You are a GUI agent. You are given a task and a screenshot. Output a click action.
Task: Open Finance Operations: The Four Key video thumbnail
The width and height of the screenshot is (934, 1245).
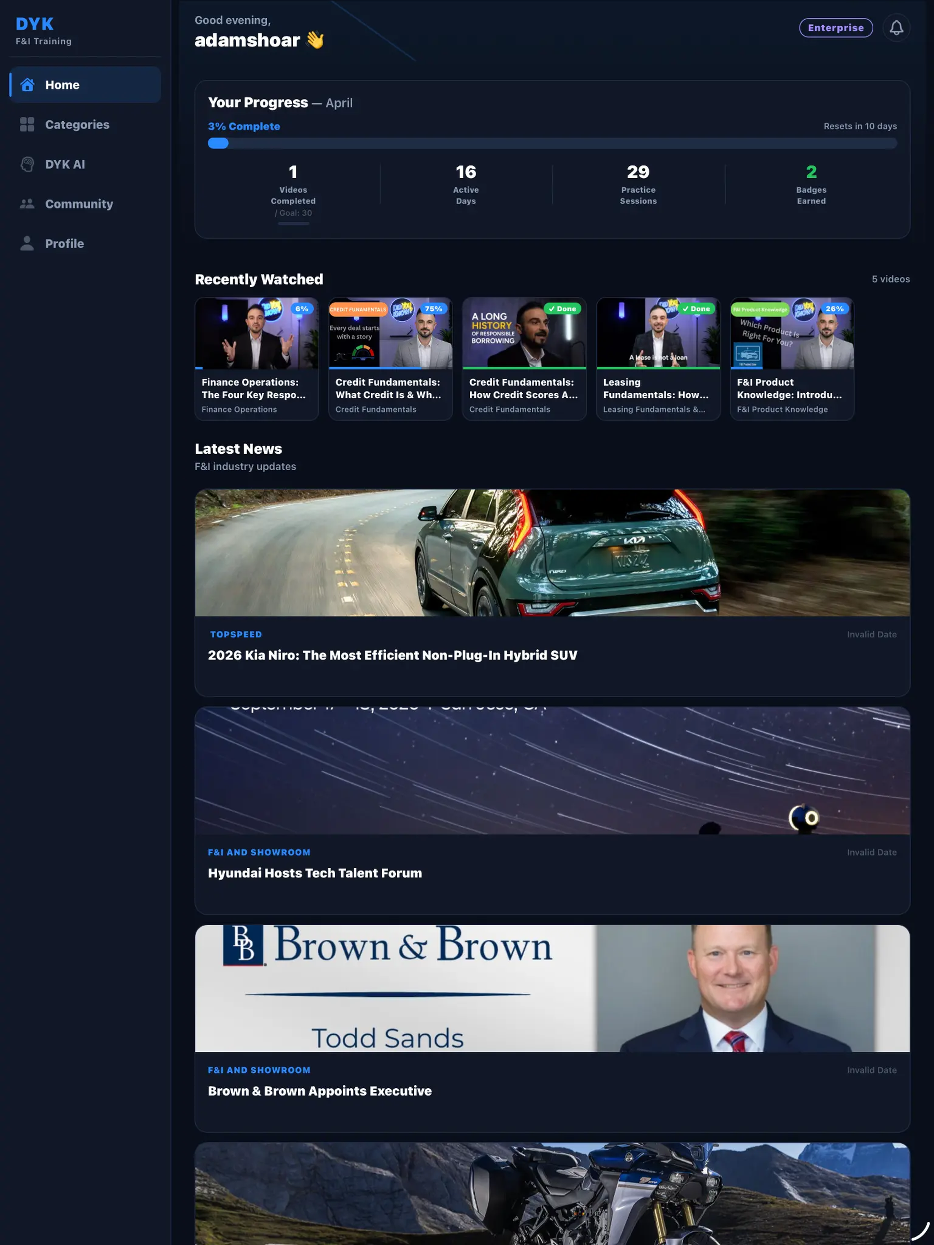point(257,333)
